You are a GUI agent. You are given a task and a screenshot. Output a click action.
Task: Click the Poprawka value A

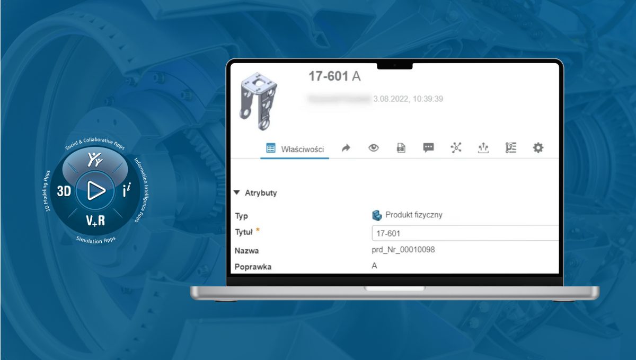click(x=375, y=266)
